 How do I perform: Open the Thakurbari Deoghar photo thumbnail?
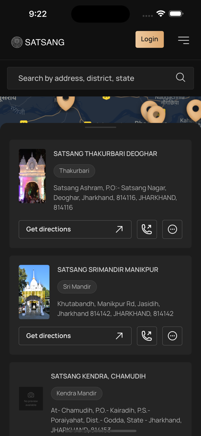pyautogui.click(x=32, y=176)
